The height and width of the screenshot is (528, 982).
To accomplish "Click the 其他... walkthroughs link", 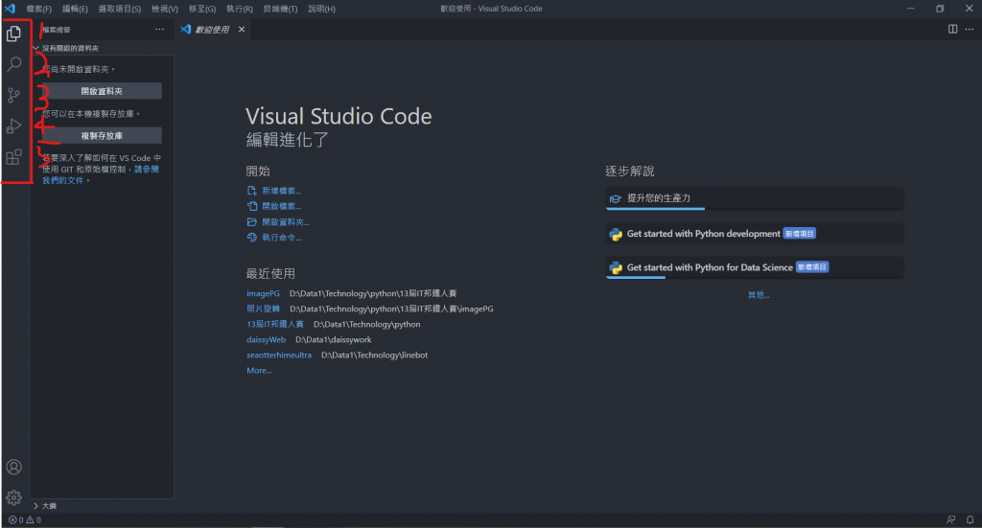I will coord(759,295).
